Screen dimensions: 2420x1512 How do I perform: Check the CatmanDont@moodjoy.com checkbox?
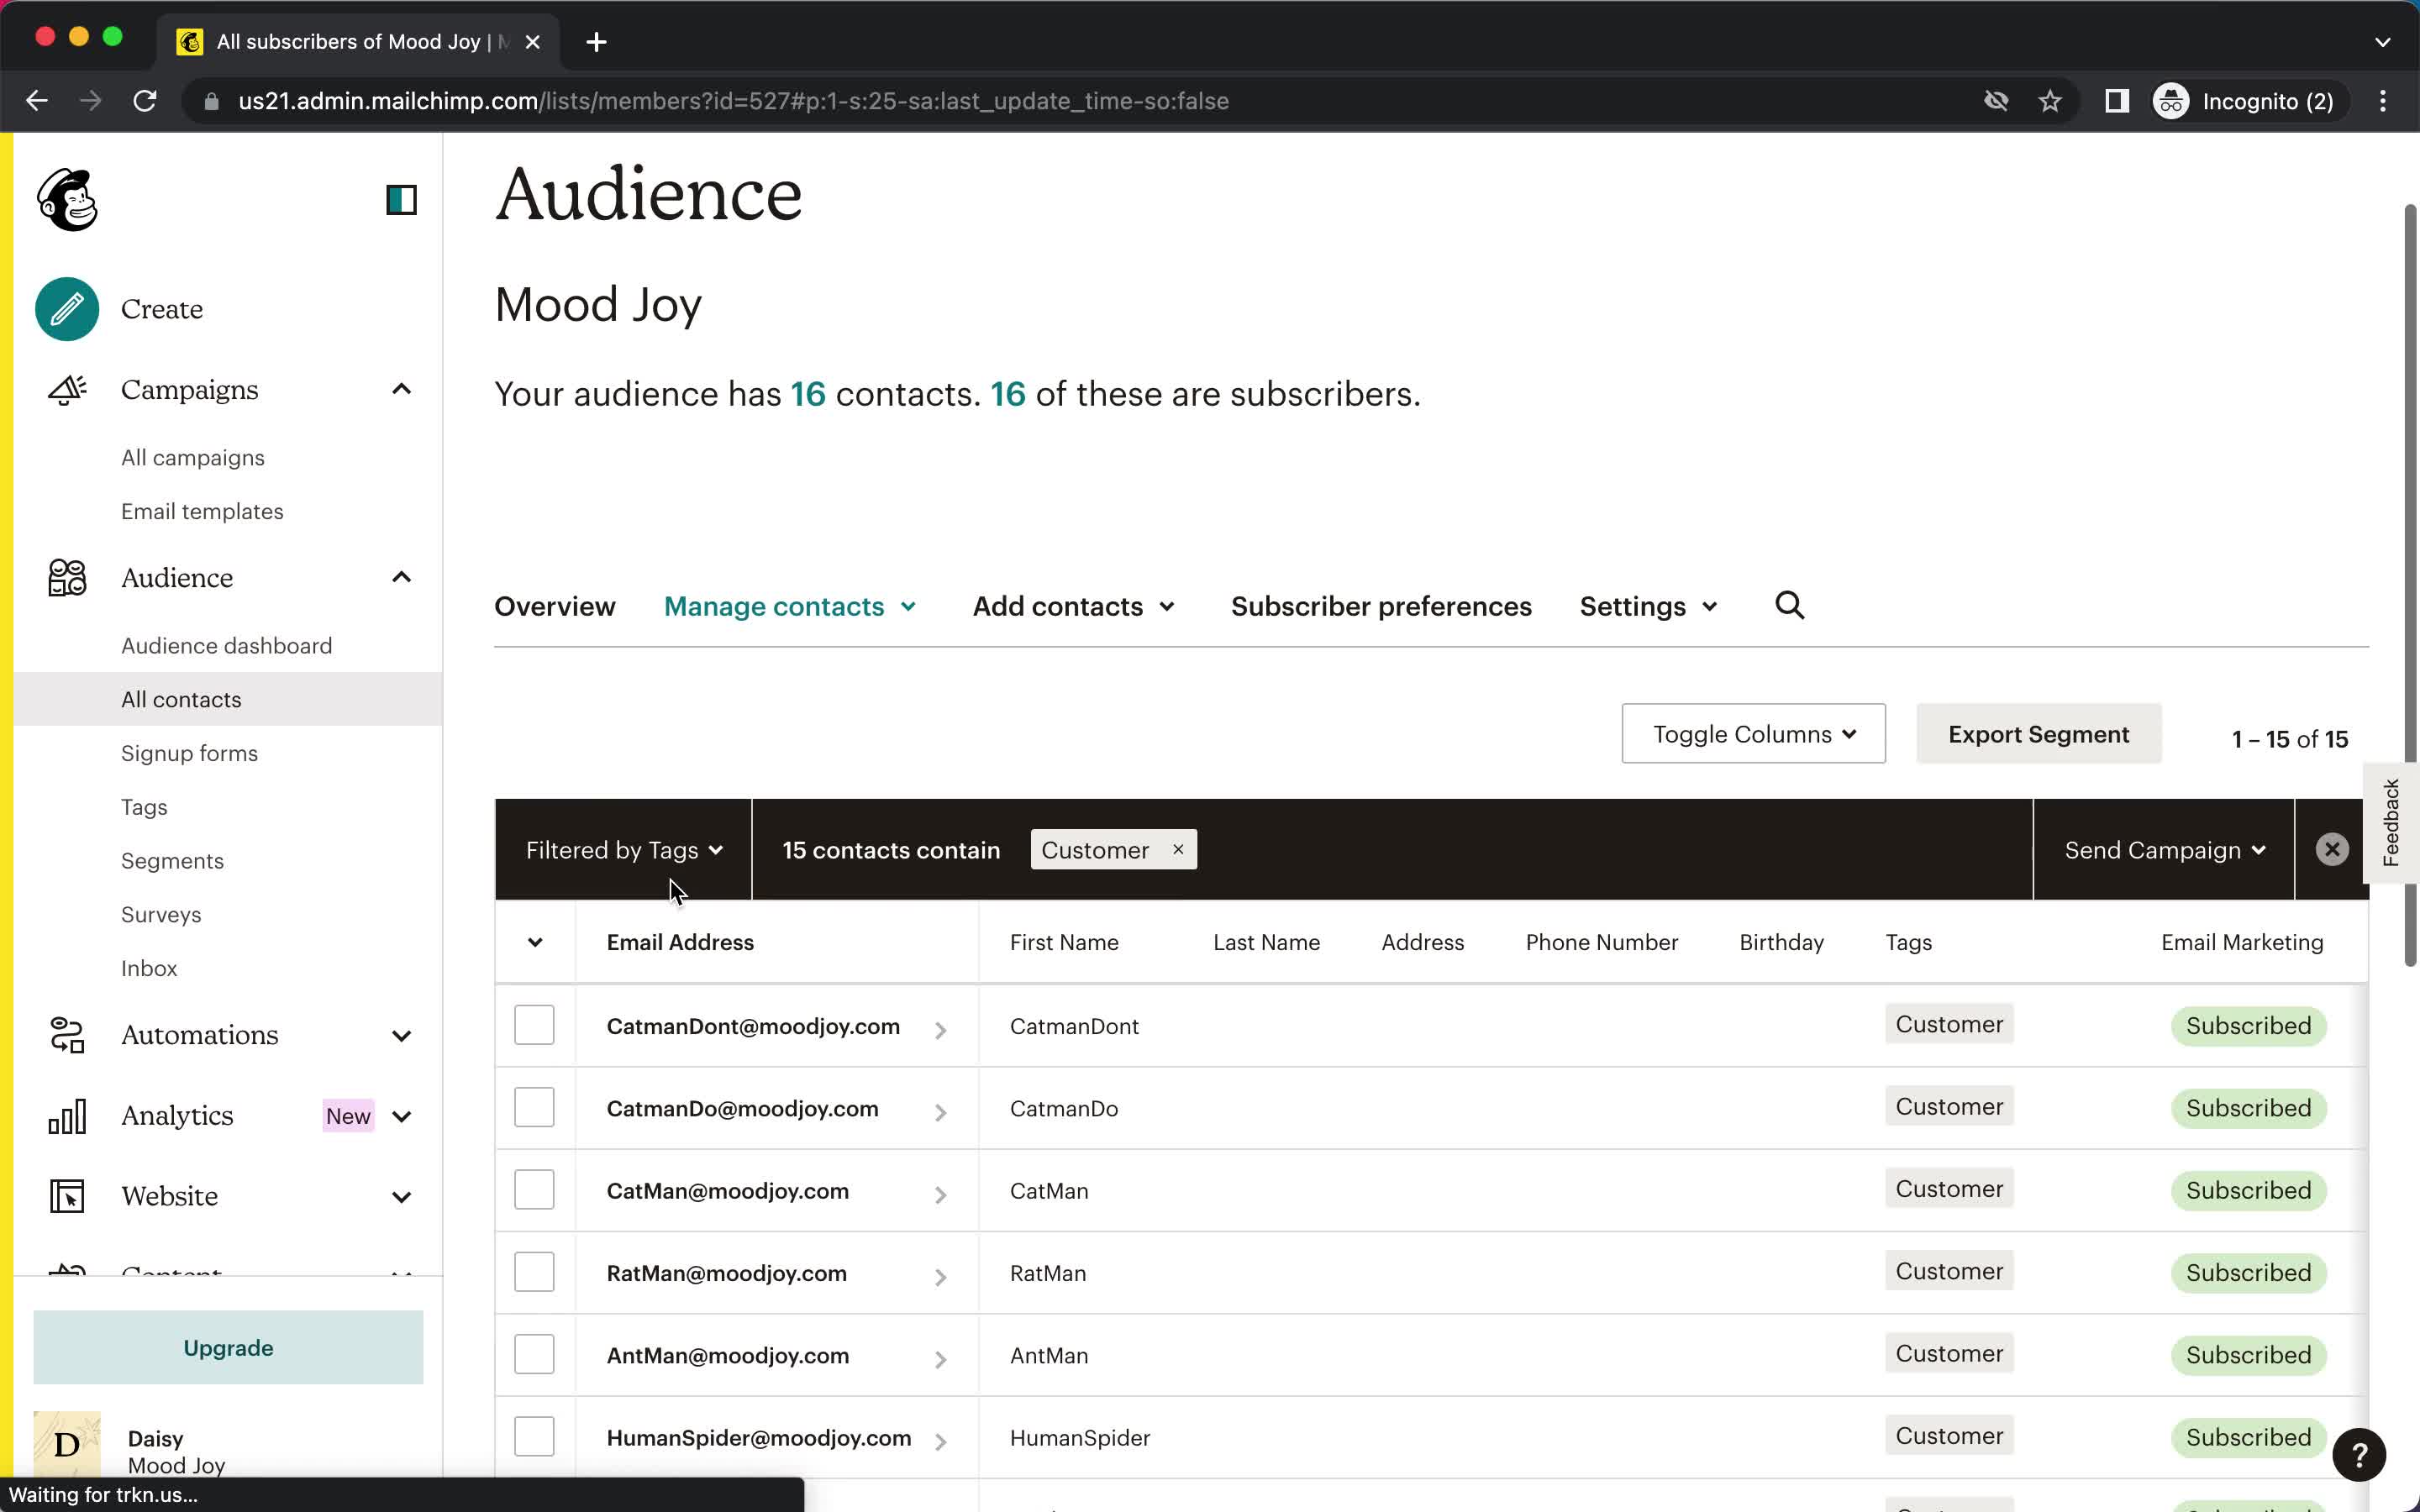point(534,1025)
